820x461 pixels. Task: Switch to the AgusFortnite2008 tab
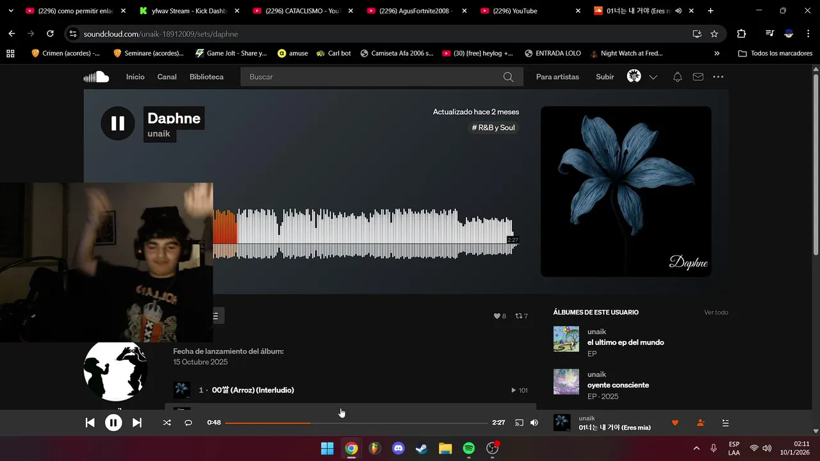click(x=416, y=11)
